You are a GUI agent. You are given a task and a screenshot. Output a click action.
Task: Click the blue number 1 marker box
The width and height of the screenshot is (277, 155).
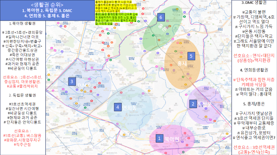coord(159,138)
